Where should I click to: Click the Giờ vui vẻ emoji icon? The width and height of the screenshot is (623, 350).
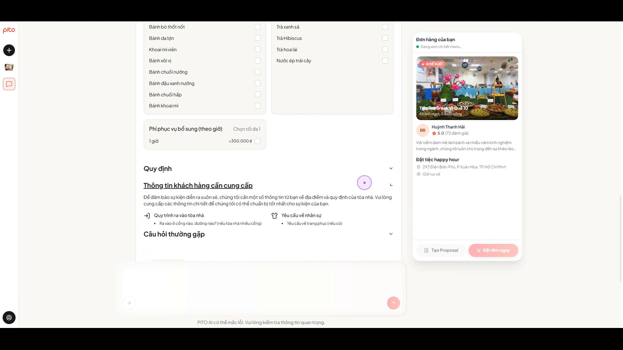point(419,174)
